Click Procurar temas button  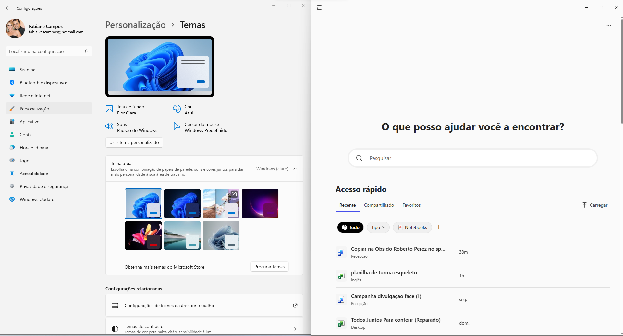coord(269,267)
